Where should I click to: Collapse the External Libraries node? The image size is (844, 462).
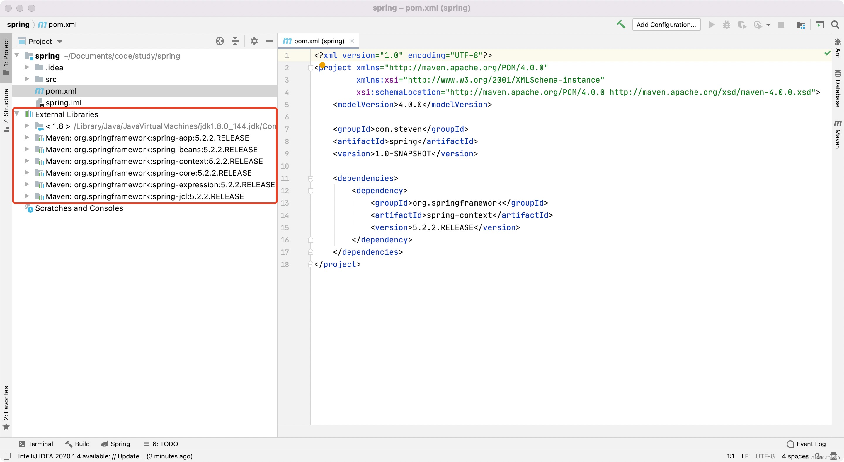[x=17, y=114]
